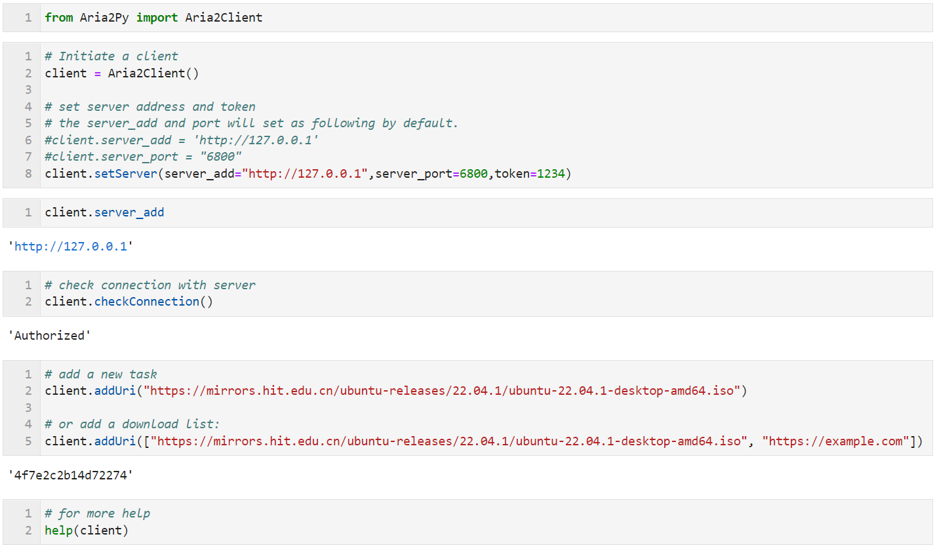
Task: Click the 'server_add and port will set' comment line
Action: pyautogui.click(x=251, y=123)
